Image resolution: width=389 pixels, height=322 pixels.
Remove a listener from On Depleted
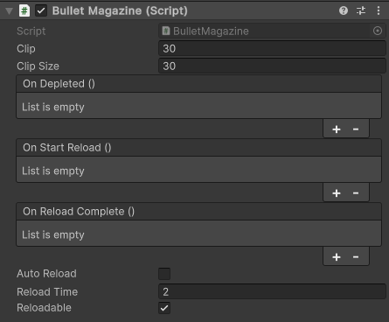coord(356,129)
